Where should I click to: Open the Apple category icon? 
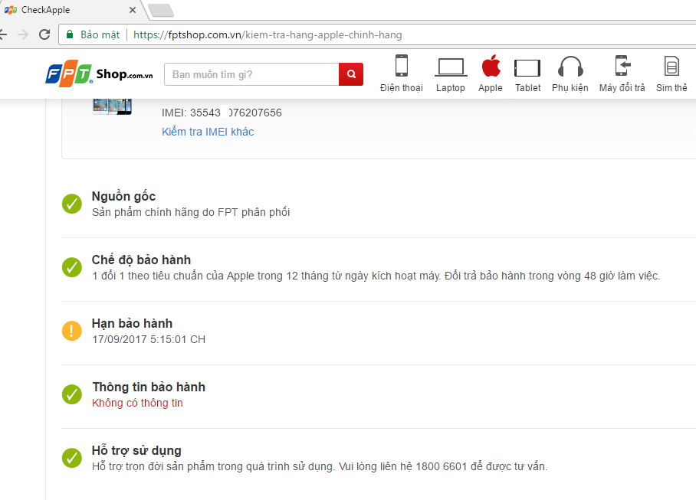point(491,66)
